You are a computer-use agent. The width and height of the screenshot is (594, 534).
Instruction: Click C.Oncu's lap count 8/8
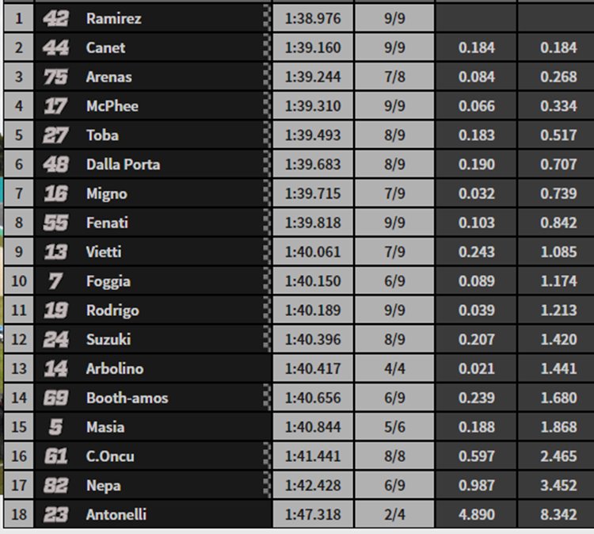pos(394,456)
